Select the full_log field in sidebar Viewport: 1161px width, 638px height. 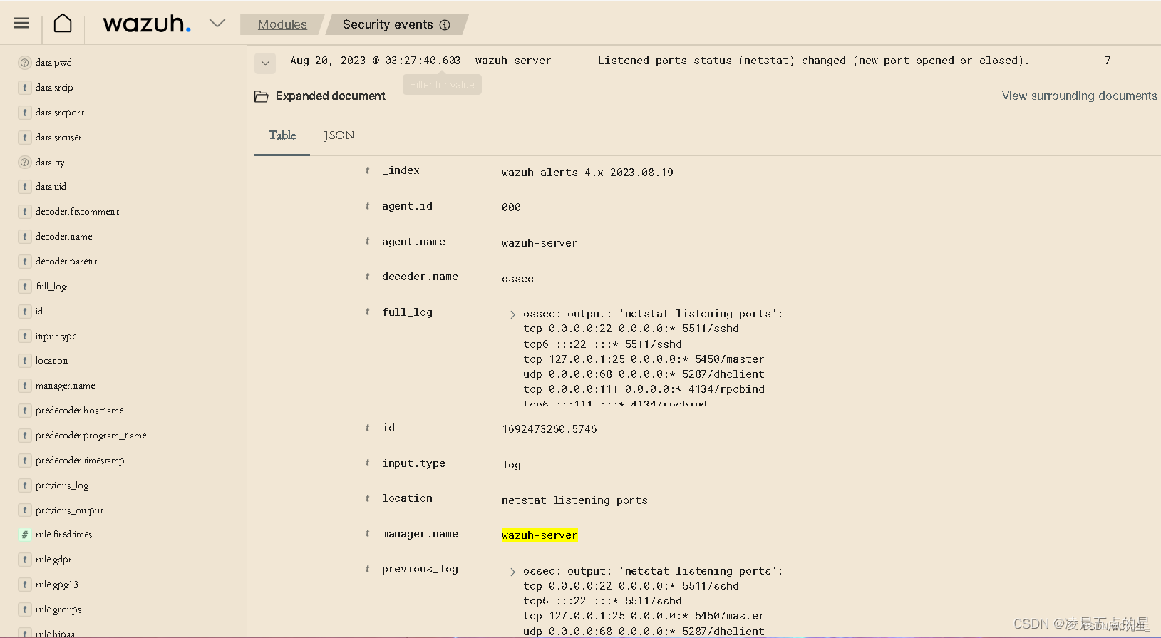coord(51,287)
